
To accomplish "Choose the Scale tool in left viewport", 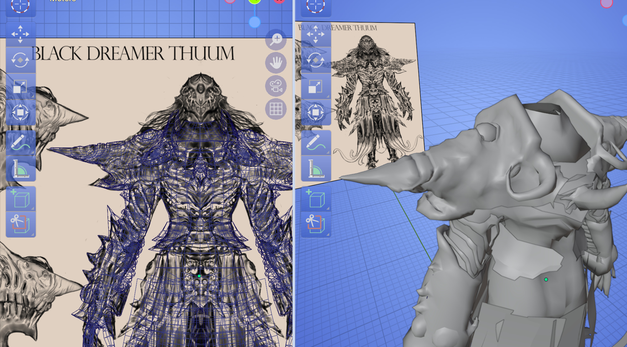I will point(20,86).
